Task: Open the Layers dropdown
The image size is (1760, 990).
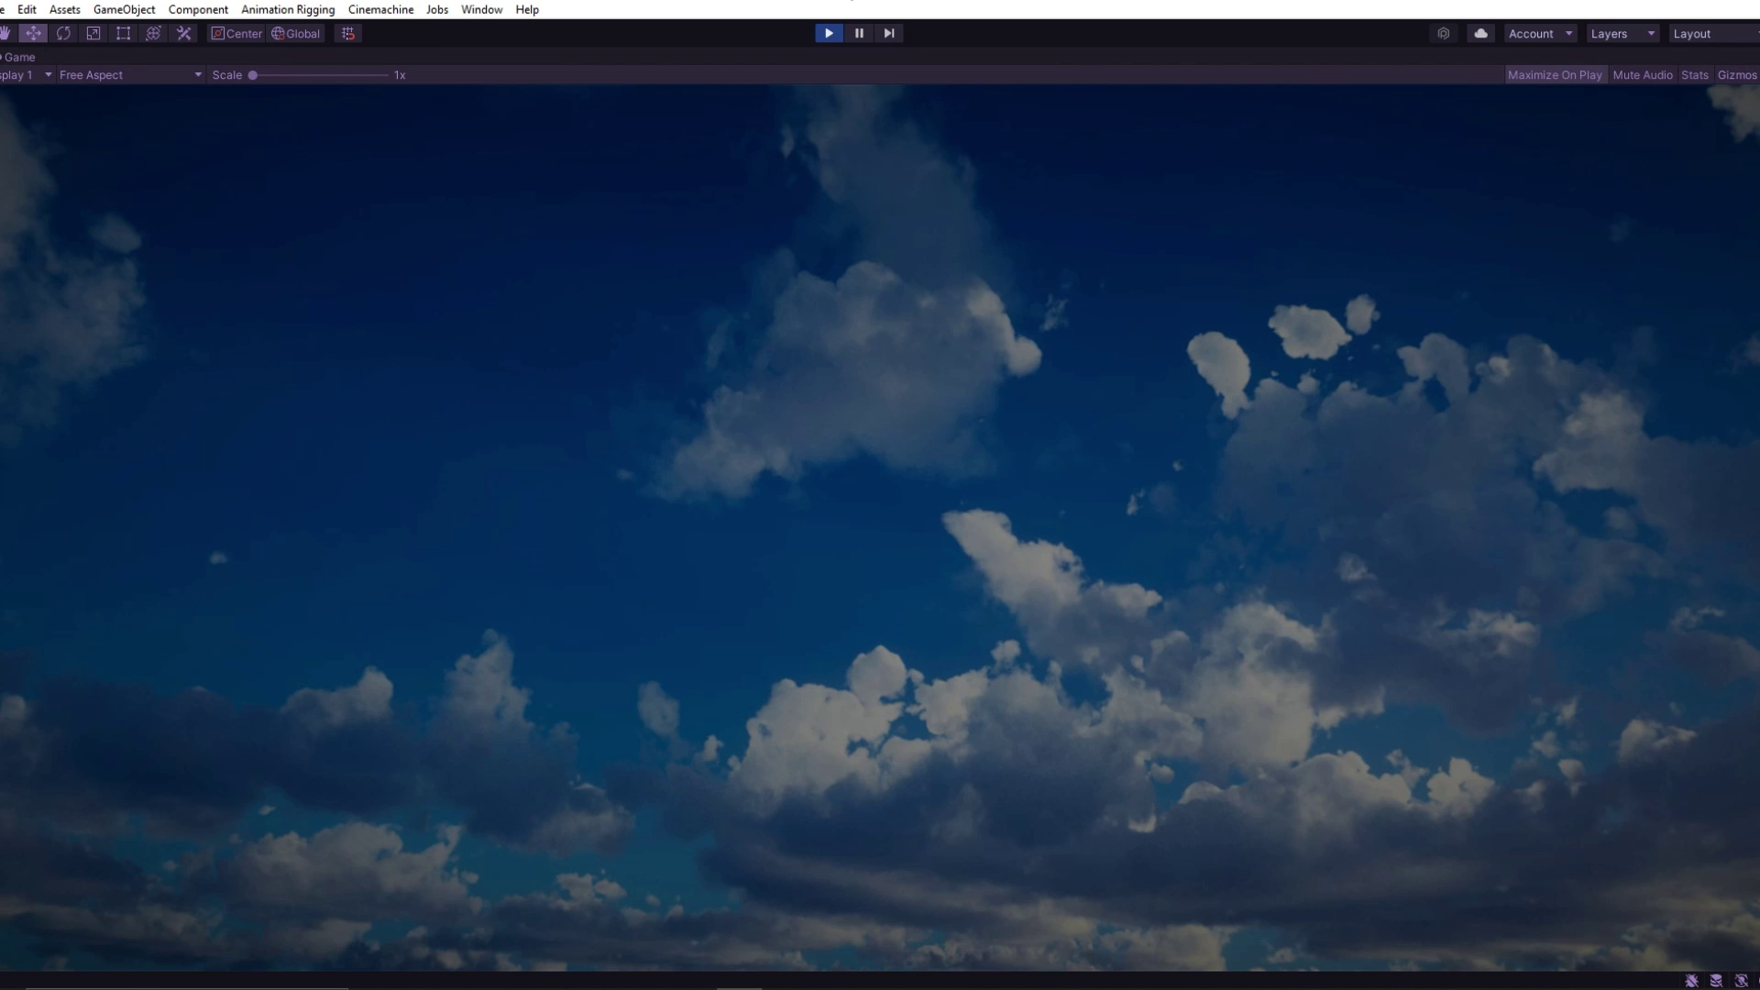Action: click(x=1622, y=34)
